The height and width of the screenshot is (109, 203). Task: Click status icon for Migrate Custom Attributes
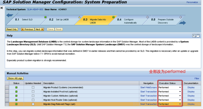[x=16, y=96]
